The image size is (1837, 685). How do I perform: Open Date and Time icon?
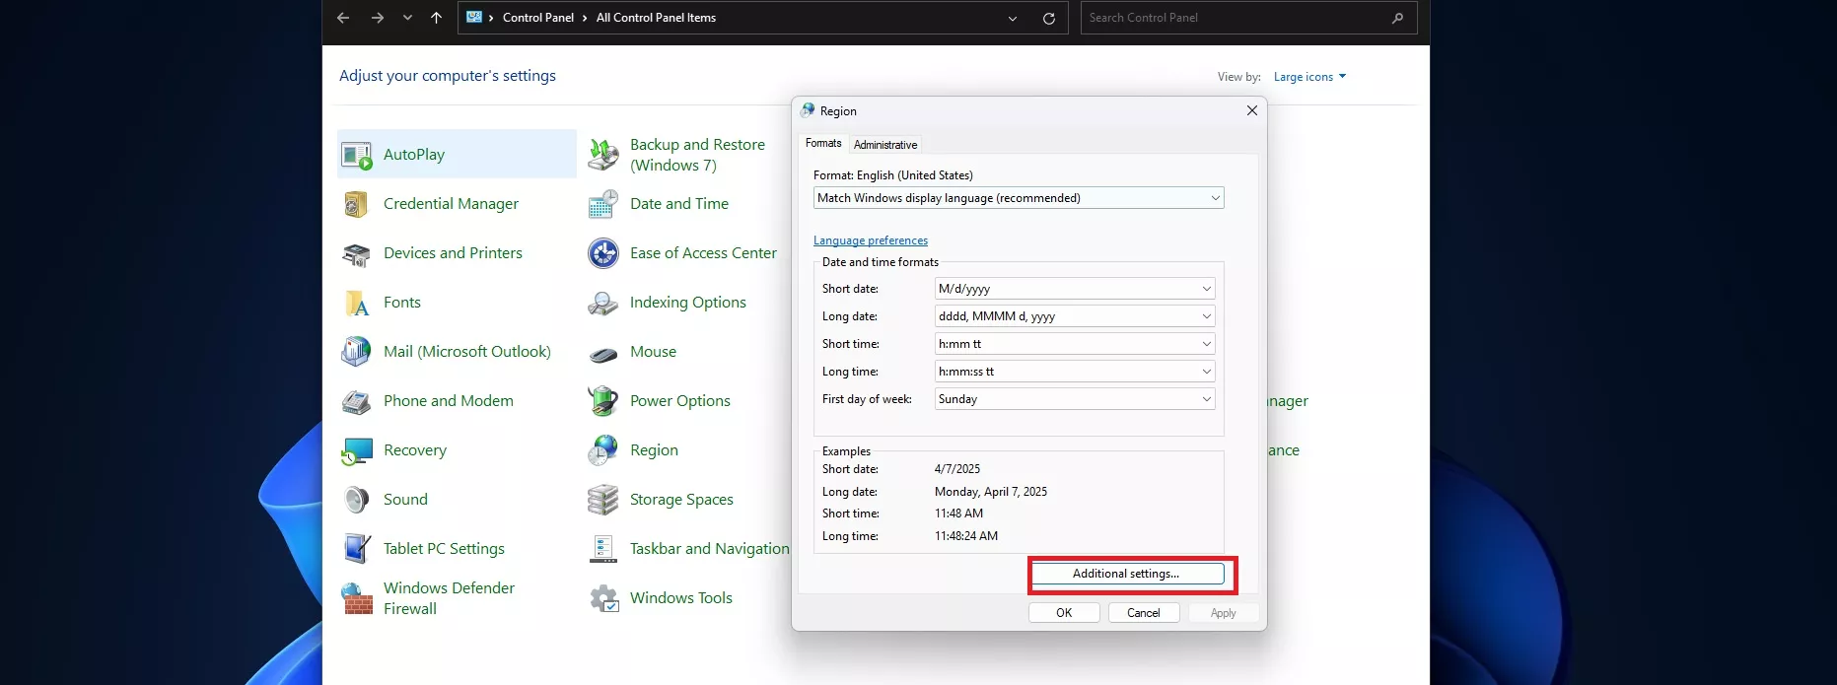click(x=602, y=204)
